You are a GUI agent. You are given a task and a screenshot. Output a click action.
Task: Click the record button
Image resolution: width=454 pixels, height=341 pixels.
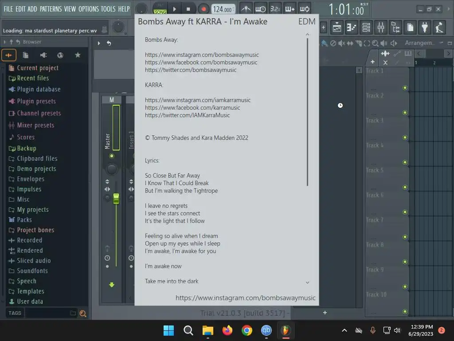click(204, 9)
